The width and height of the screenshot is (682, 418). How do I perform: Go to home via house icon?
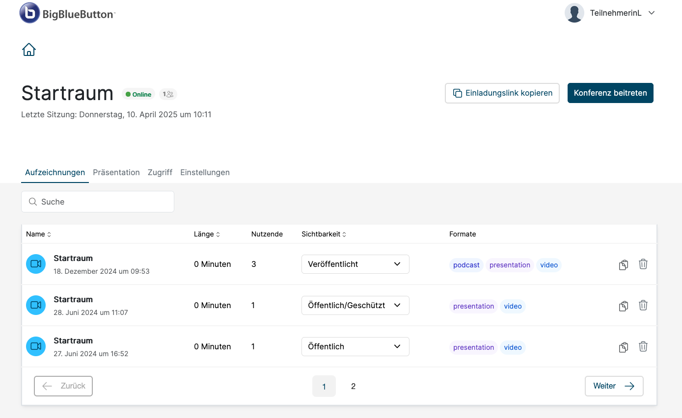pyautogui.click(x=29, y=50)
